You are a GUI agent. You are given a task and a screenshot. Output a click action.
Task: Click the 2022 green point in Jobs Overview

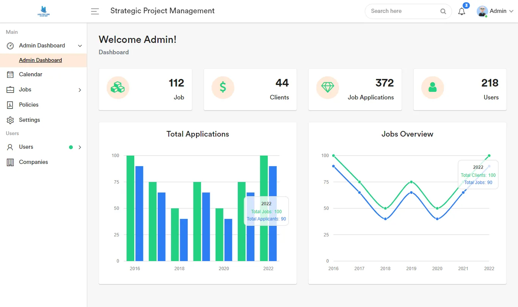pos(489,156)
